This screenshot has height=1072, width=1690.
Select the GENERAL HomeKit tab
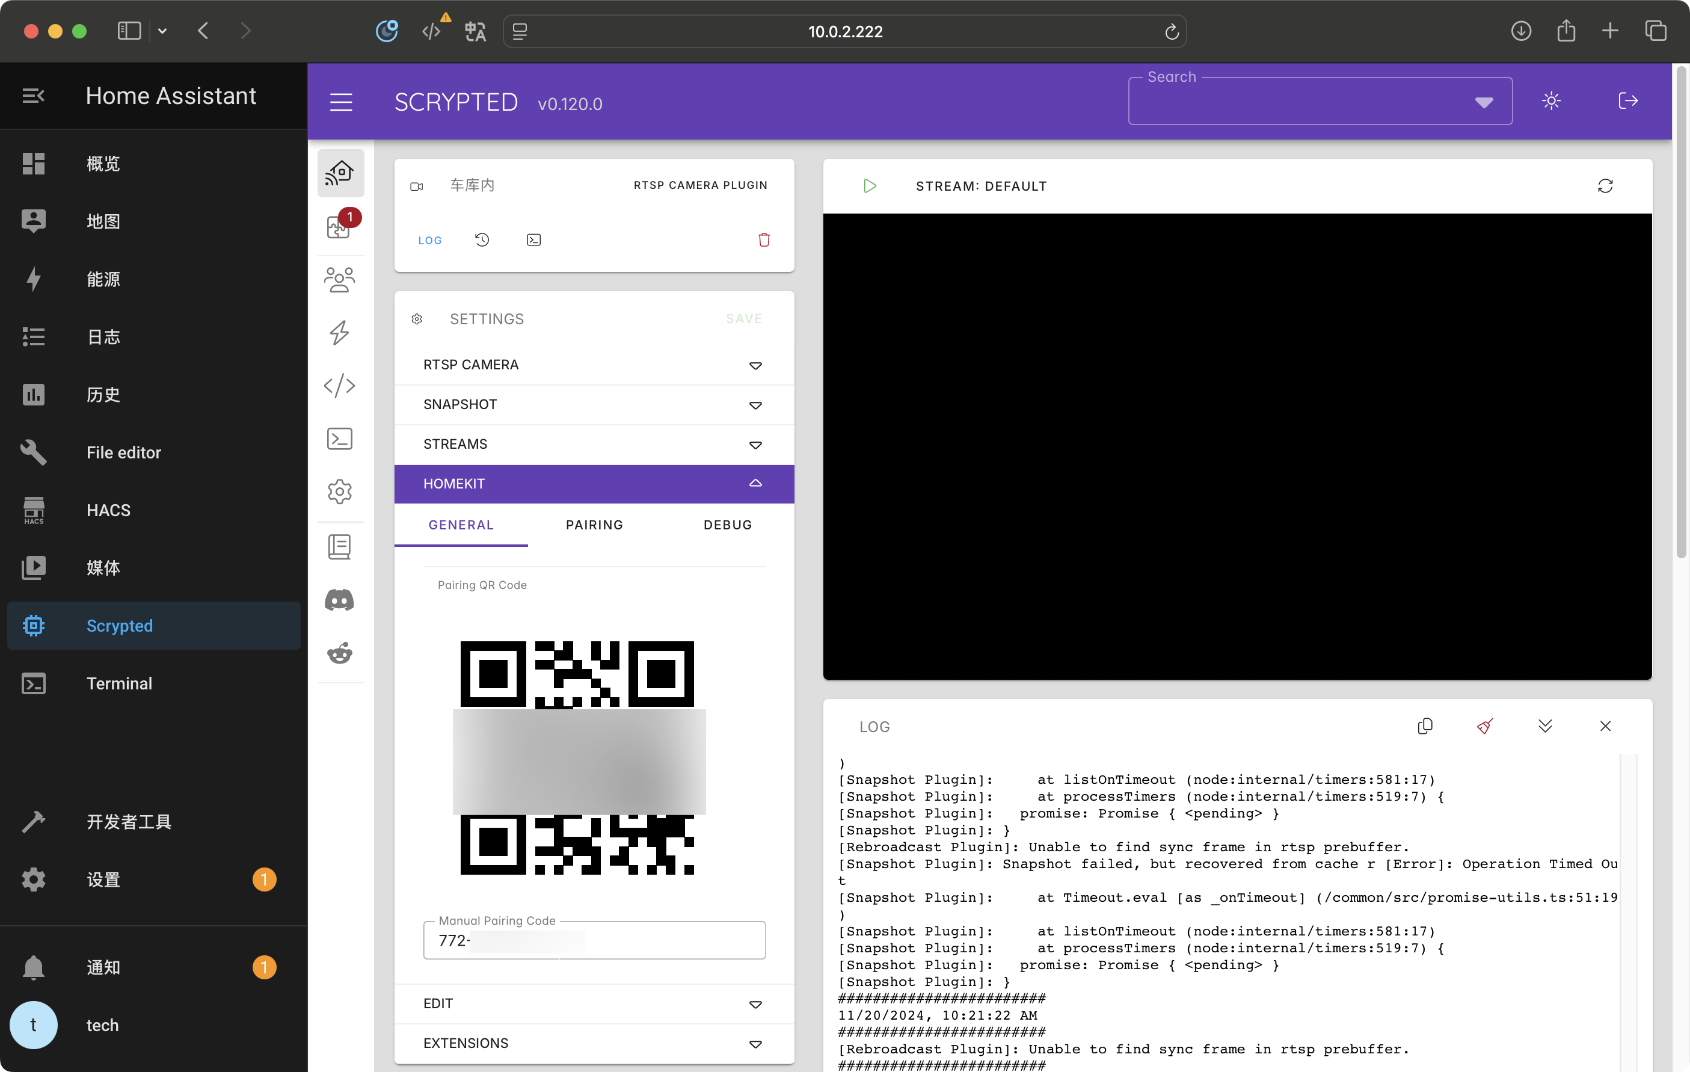point(461,525)
